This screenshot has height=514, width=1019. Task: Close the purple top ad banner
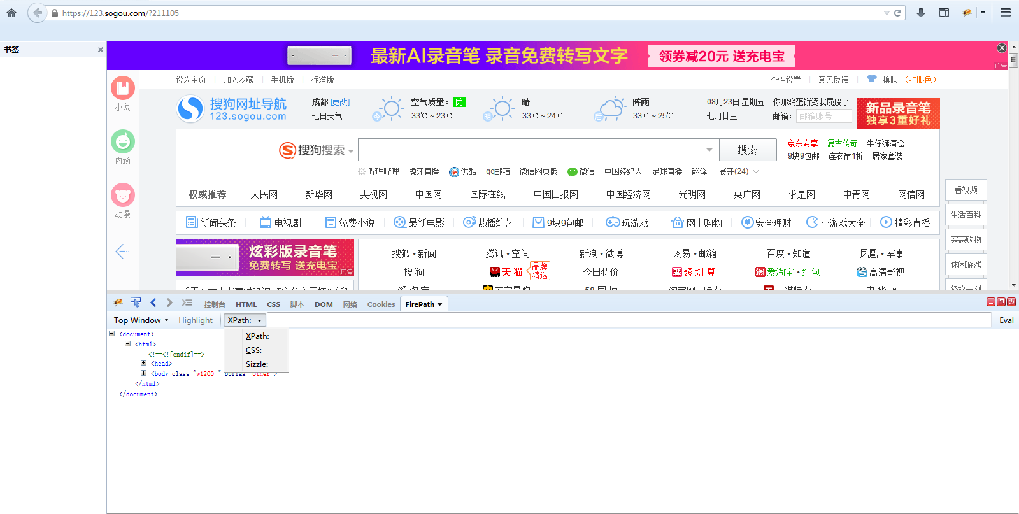(1002, 48)
